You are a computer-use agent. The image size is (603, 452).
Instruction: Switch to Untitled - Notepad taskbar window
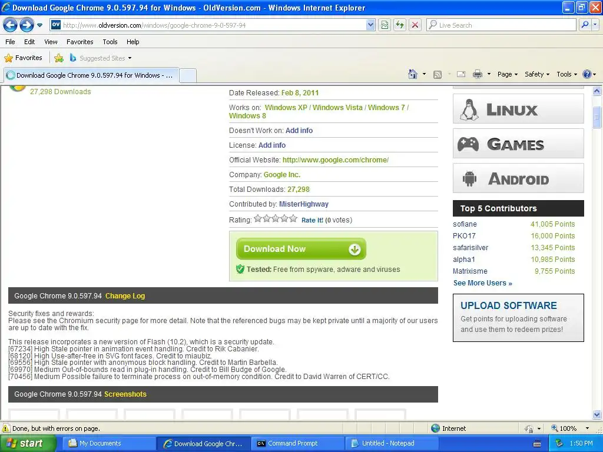coord(391,444)
